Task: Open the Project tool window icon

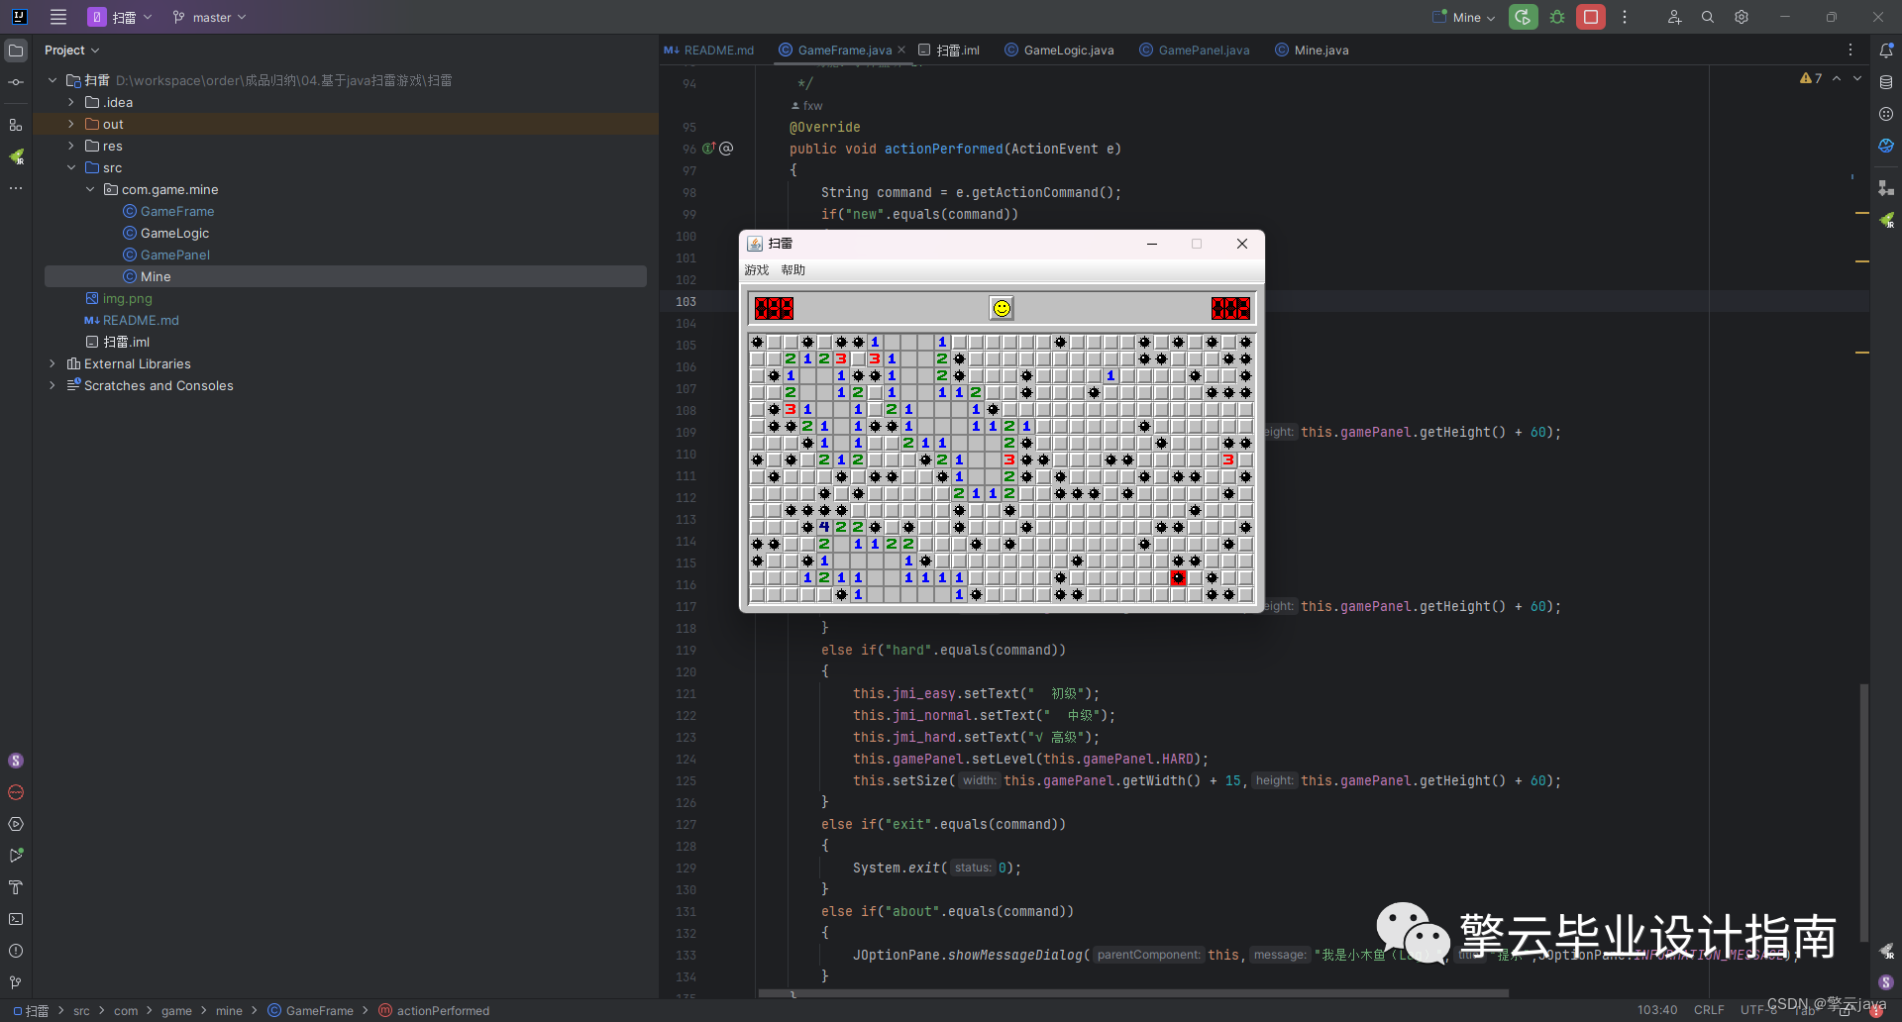Action: 16,51
